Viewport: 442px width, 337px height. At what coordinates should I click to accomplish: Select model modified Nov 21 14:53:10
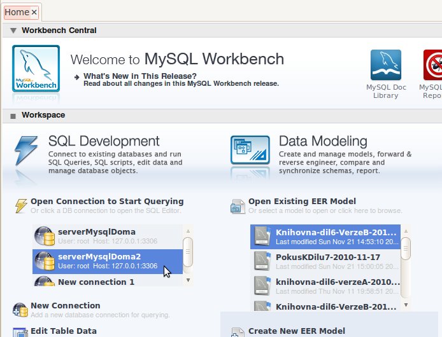point(325,237)
